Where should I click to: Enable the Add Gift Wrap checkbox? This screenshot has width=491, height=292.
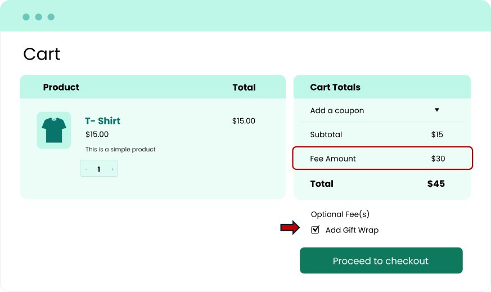316,230
